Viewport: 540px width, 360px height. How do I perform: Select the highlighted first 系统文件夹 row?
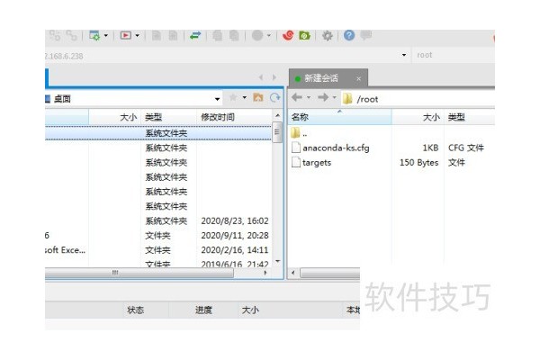(x=158, y=133)
